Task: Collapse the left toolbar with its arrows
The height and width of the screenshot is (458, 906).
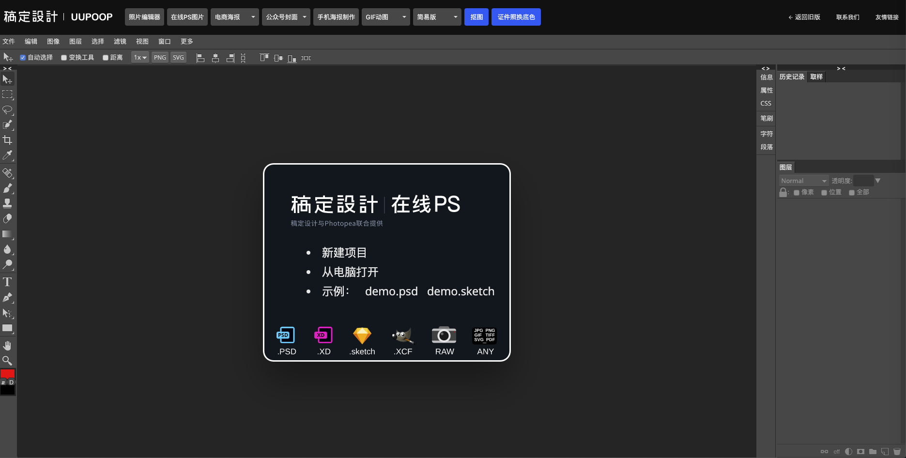Action: 7,69
